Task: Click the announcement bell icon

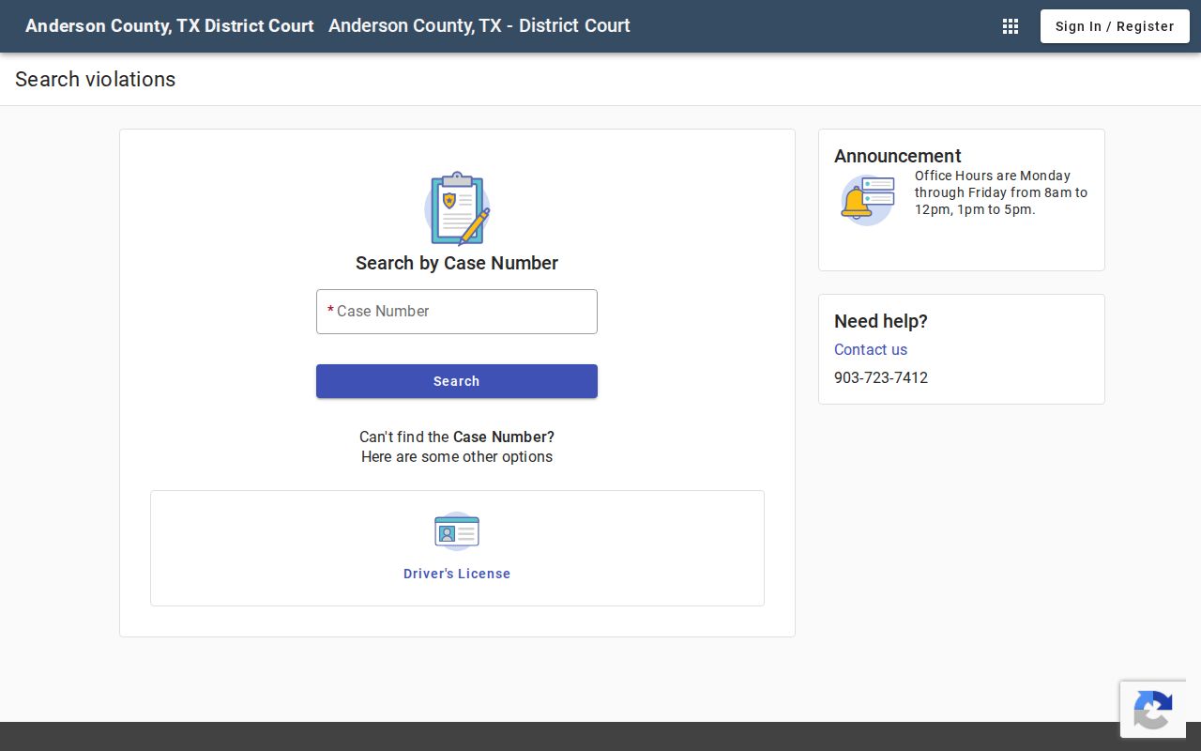Action: 867,200
